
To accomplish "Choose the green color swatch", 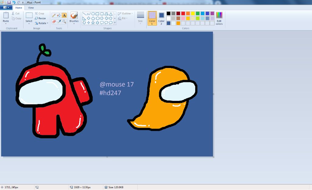I will coord(197,13).
